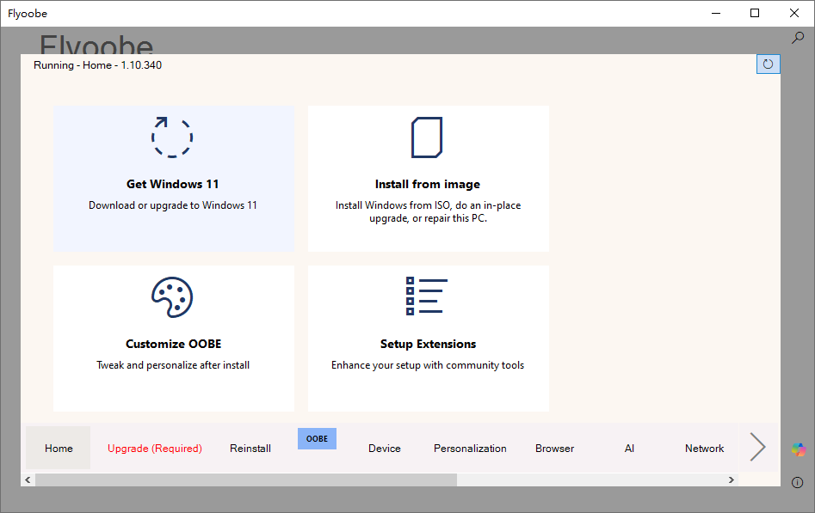This screenshot has height=513, width=815.
Task: Click 'Download or upgrade to Windows 11' text
Action: point(173,205)
